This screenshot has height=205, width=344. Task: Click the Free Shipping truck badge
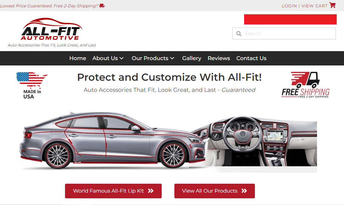[x=305, y=85]
